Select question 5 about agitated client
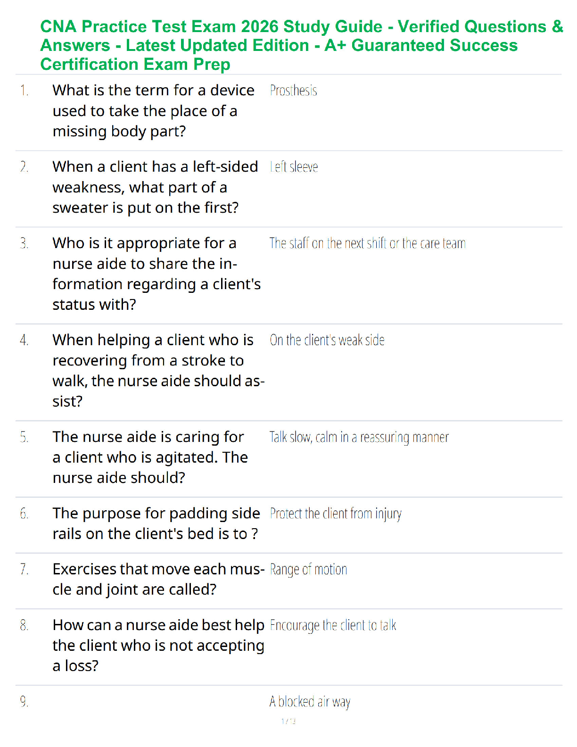Image resolution: width=577 pixels, height=747 pixels. pyautogui.click(x=150, y=457)
